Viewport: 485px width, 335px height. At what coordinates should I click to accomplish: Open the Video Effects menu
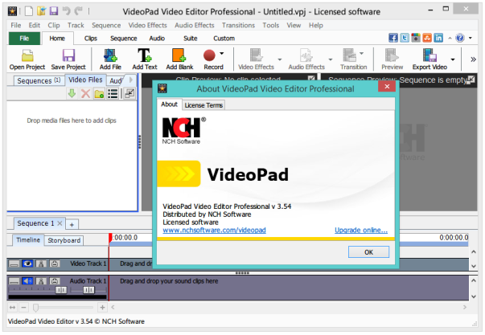(147, 25)
